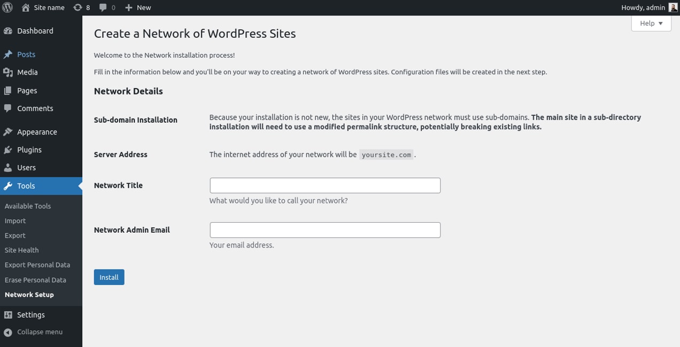Open the Appearance paintbrush icon
This screenshot has width=680, height=347.
[x=7, y=131]
